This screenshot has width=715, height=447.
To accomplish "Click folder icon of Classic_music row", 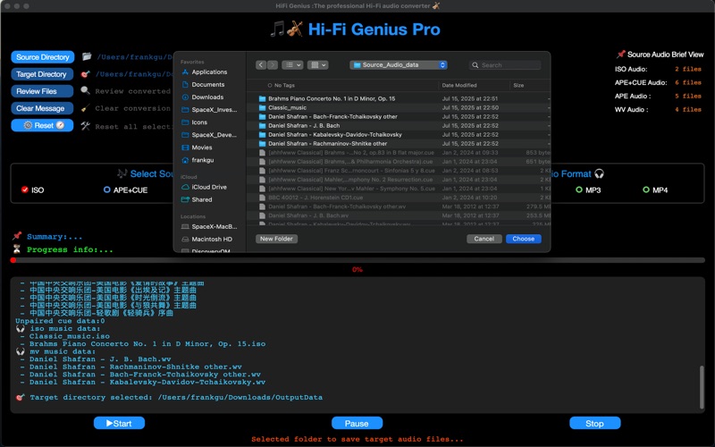I will (x=262, y=107).
